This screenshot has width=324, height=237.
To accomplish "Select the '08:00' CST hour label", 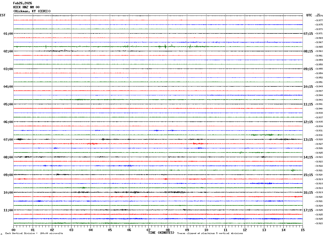I will tap(8, 157).
